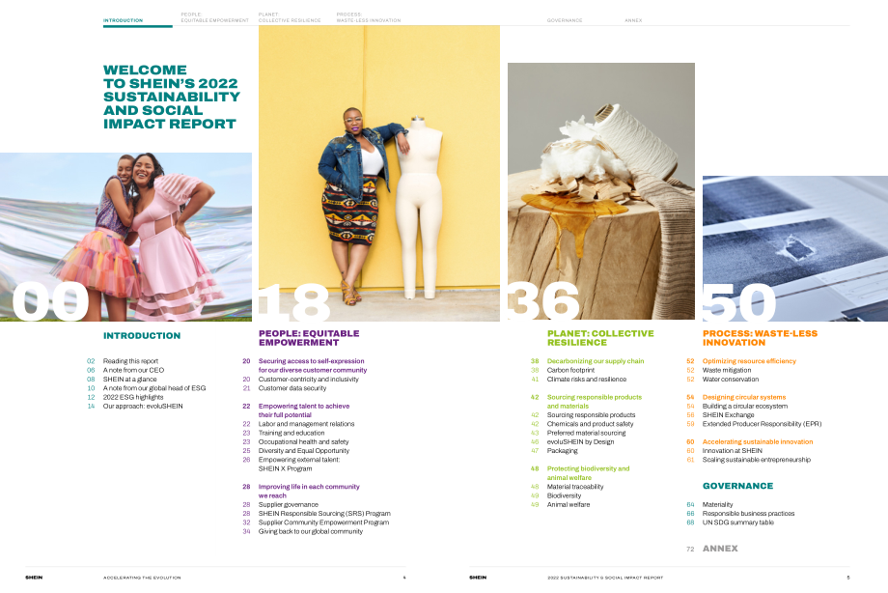This screenshot has height=593, width=888.
Task: Select '2022 ESG highlights' entry
Action: [x=133, y=397]
